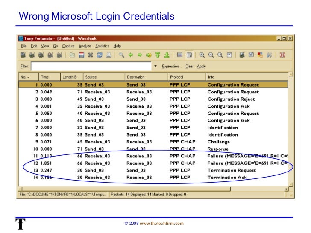The image size is (311, 233).
Task: Open the Analyze menu
Action: pos(85,46)
